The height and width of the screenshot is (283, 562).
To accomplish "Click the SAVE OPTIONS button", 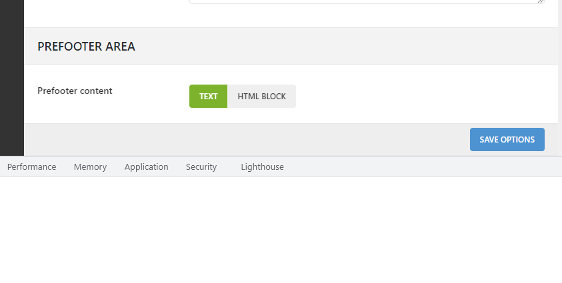I will (x=507, y=140).
